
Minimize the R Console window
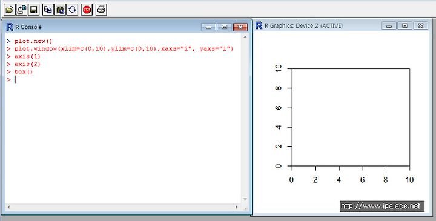coord(208,27)
